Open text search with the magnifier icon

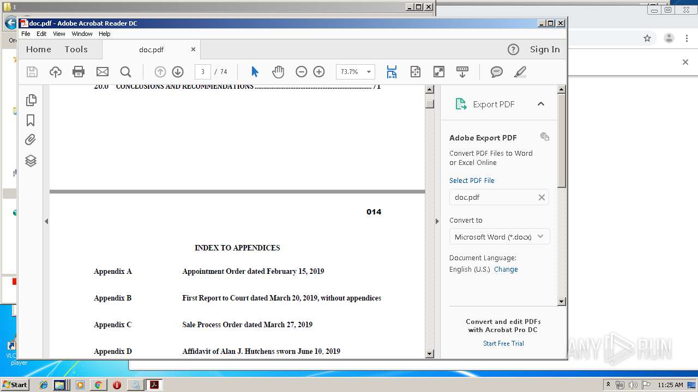125,72
